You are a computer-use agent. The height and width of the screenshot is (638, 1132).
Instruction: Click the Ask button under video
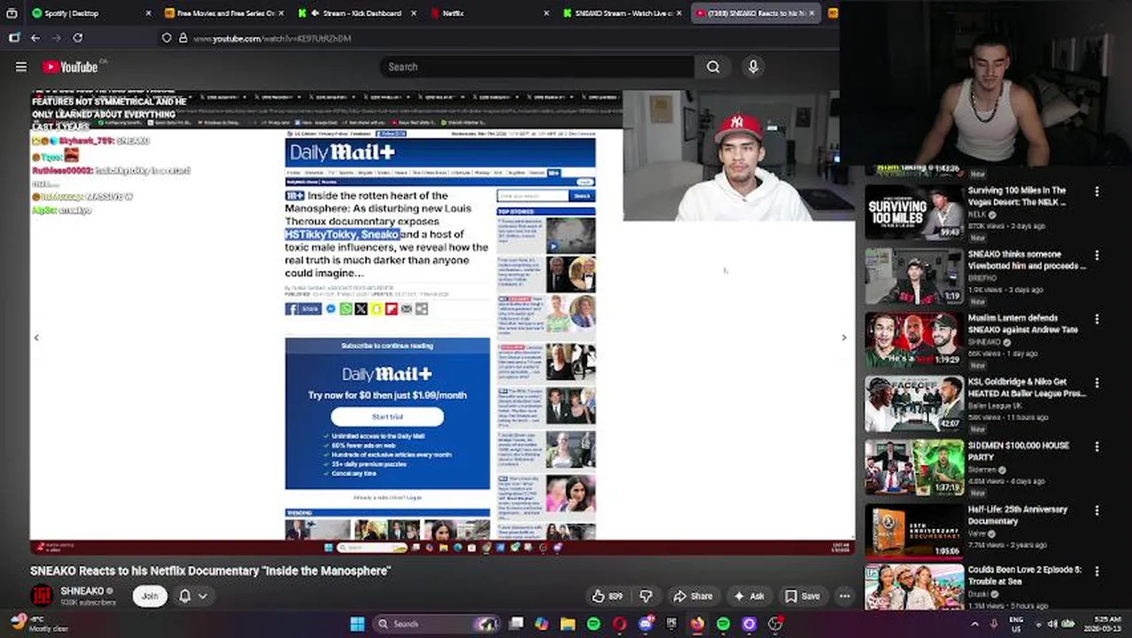click(x=749, y=596)
